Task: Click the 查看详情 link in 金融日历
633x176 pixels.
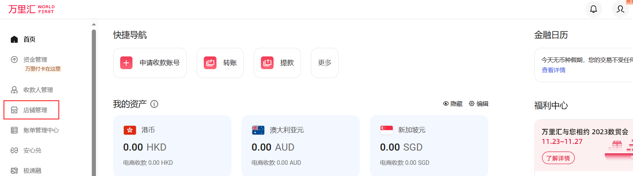Action: (554, 70)
